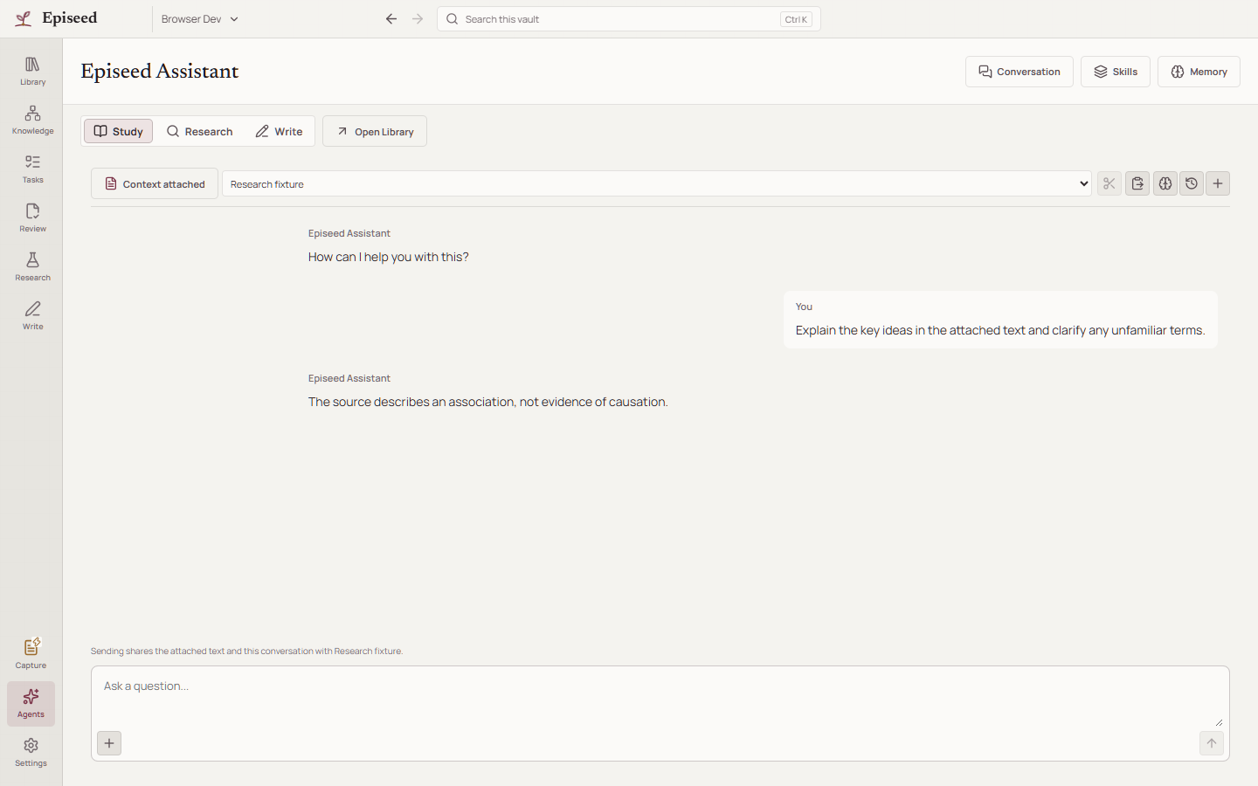
Task: Click the plus attach button below the question box
Action: (x=109, y=743)
